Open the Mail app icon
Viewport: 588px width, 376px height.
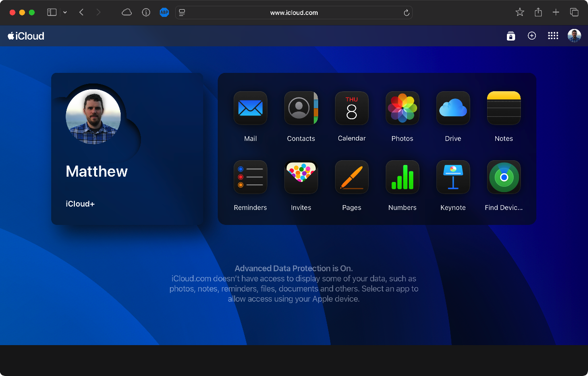[250, 108]
